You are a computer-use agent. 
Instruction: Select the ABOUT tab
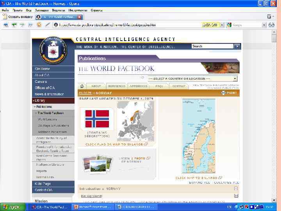[96, 86]
